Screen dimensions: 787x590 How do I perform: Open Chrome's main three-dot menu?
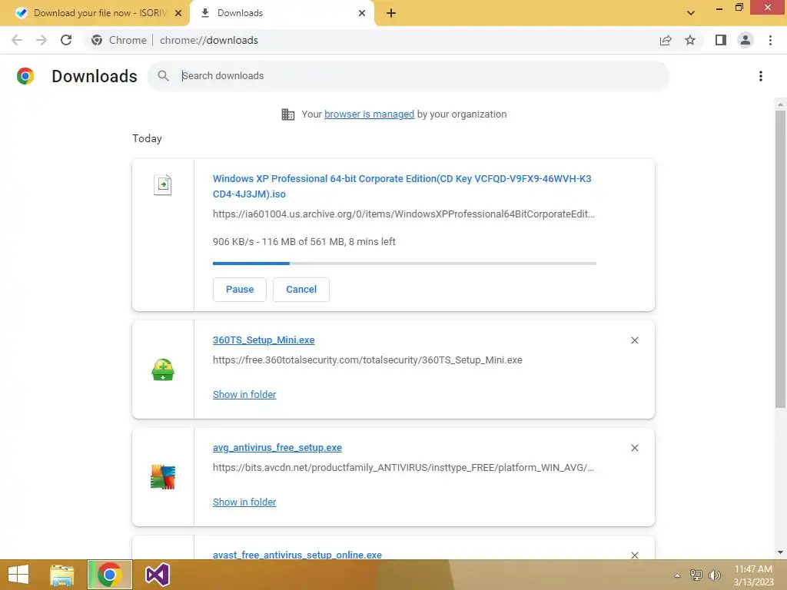(770, 40)
